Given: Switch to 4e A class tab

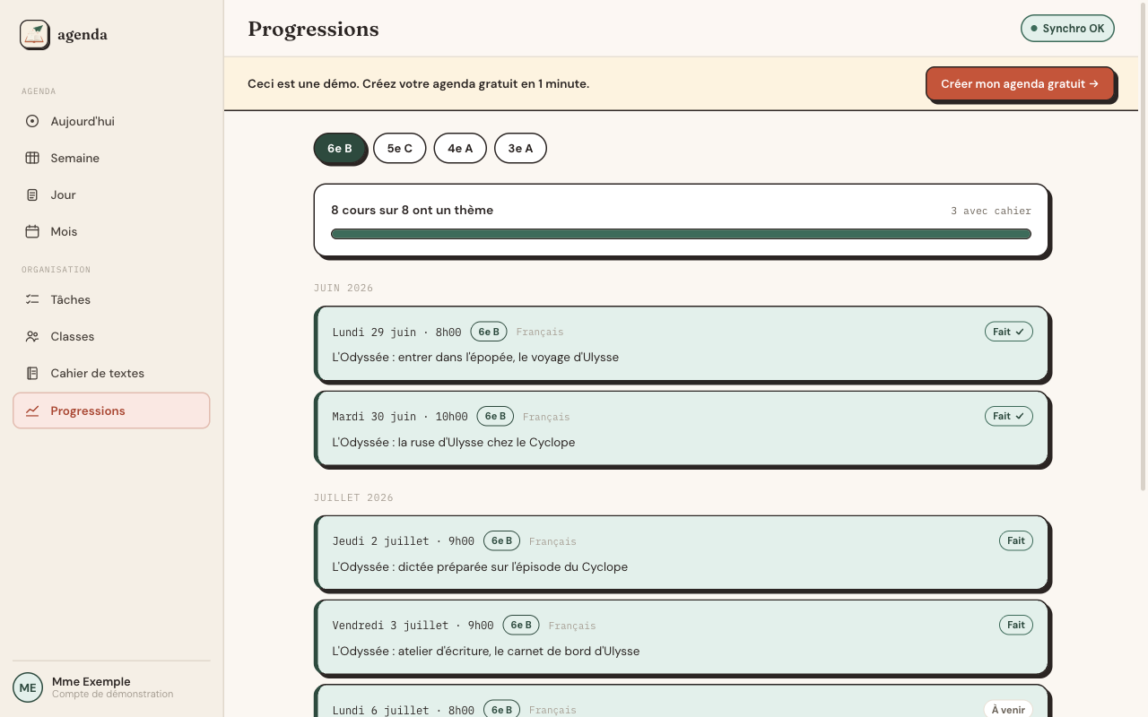Looking at the screenshot, I should [460, 148].
